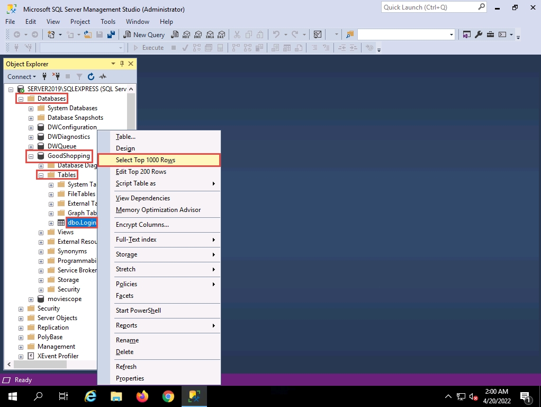Open the Script Table as submenu

136,183
